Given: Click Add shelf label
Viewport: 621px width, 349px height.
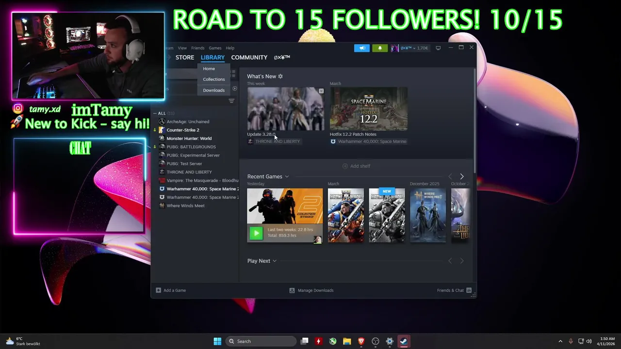Looking at the screenshot, I should point(360,166).
